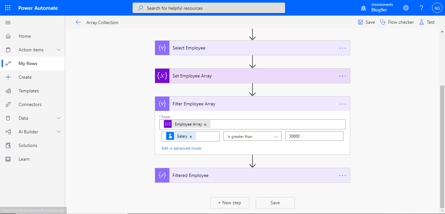Open the Power Automate settings gear

(406, 8)
